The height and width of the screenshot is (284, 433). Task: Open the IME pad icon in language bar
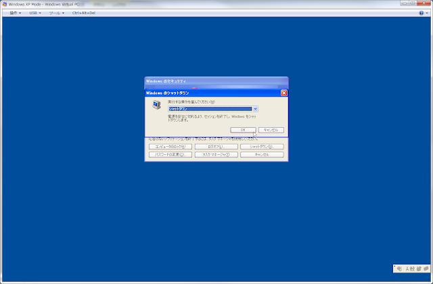419,268
